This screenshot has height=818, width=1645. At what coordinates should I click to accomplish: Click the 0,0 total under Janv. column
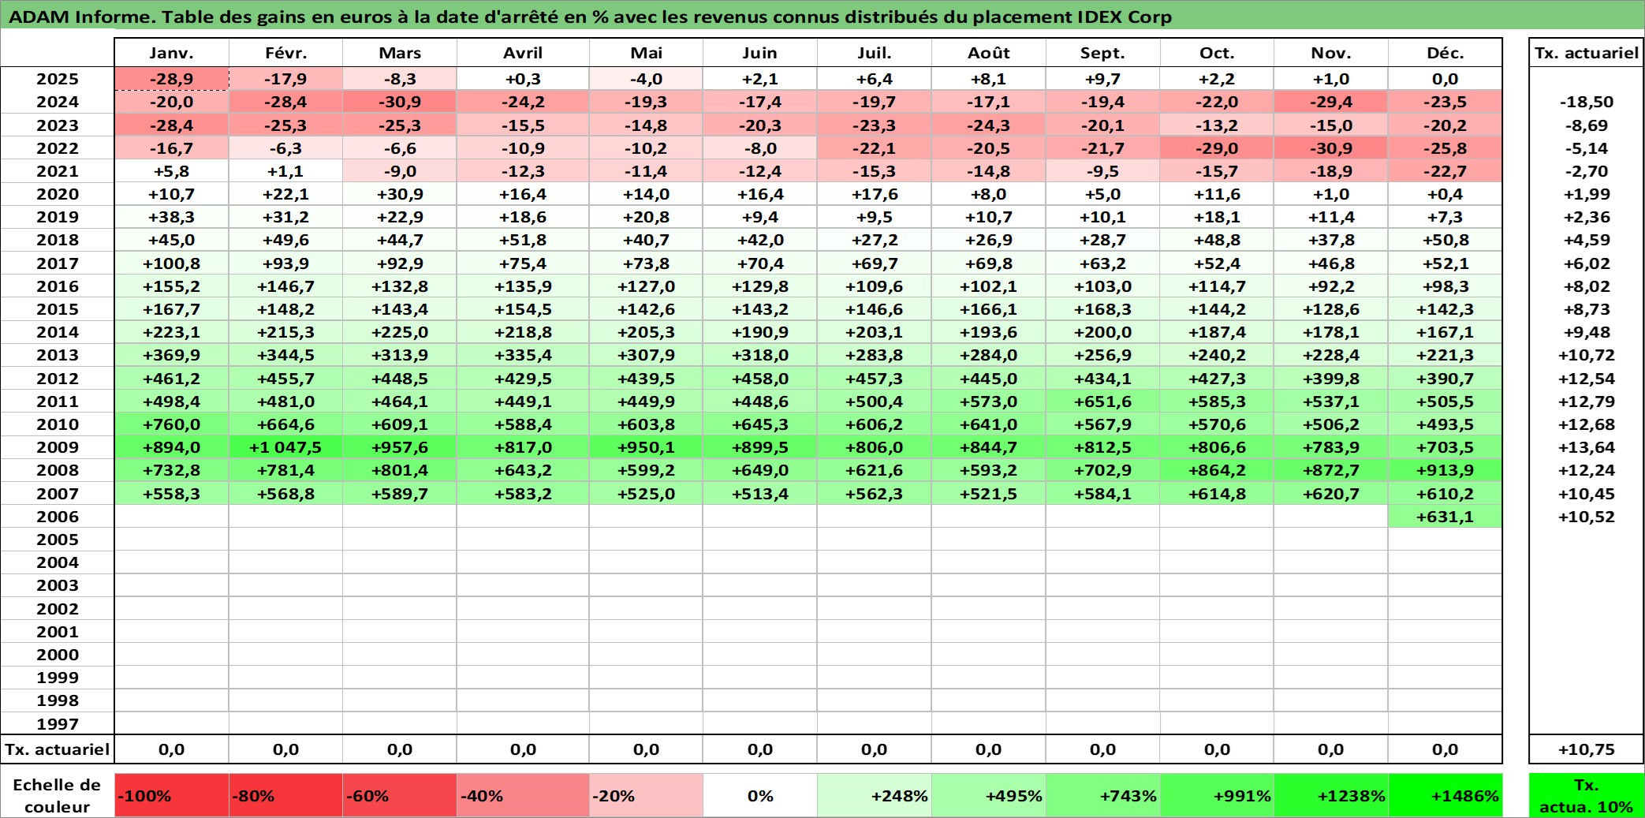tap(171, 749)
